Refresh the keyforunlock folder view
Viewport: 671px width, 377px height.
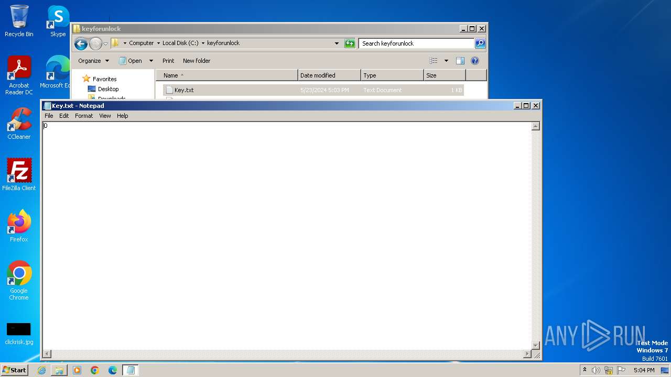click(350, 43)
